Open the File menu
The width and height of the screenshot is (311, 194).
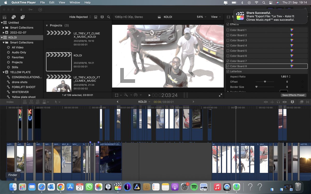click(43, 2)
